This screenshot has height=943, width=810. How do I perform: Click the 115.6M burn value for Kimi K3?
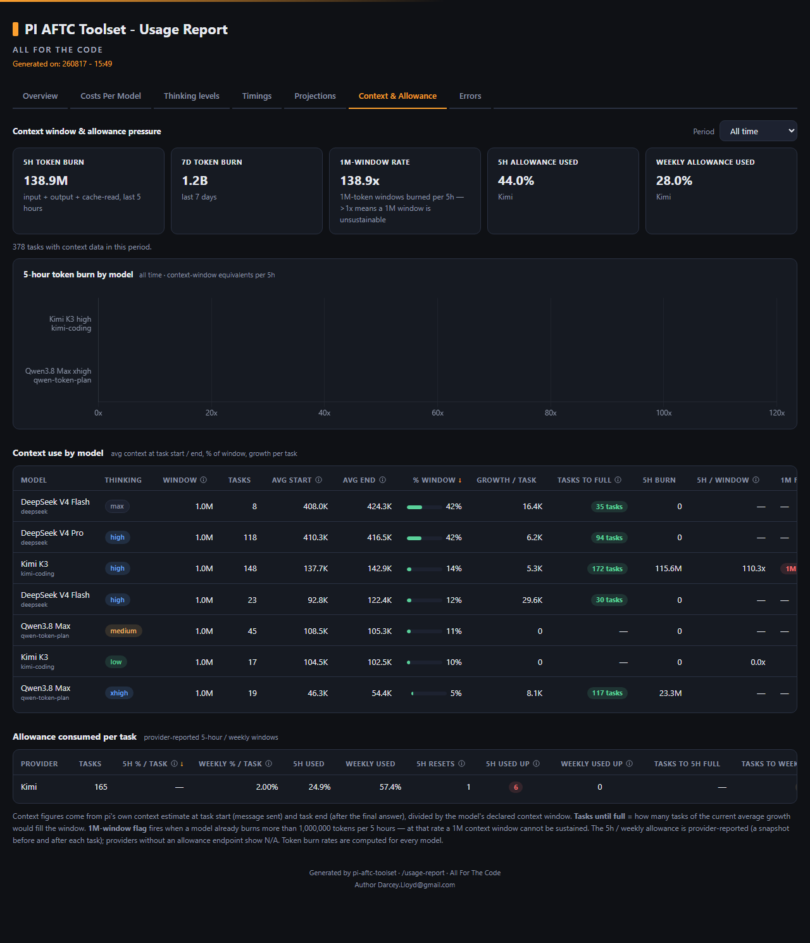coord(668,569)
